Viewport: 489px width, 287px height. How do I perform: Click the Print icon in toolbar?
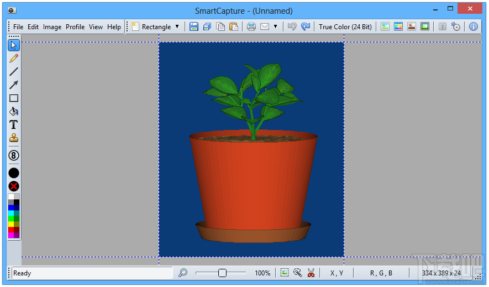[251, 26]
